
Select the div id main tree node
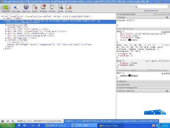tap(36, 31)
